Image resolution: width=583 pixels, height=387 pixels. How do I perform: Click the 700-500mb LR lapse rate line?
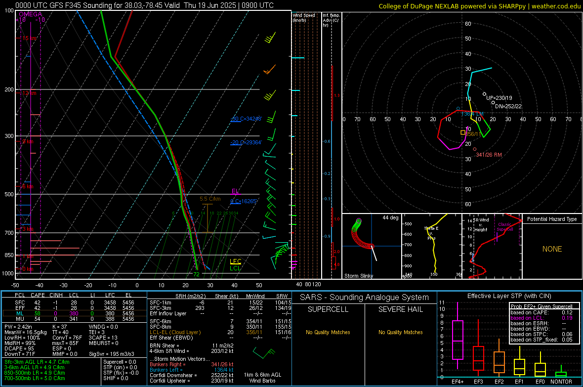coord(35,378)
